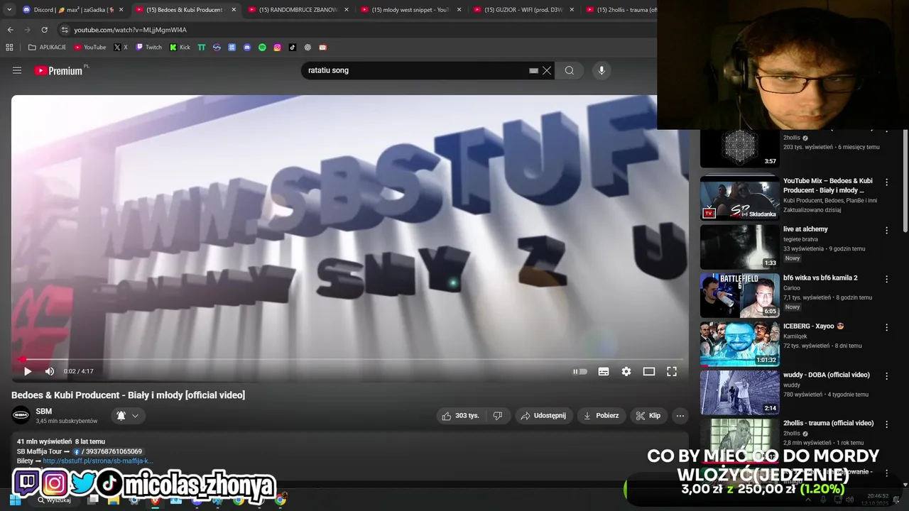
Task: Play the video
Action: (28, 371)
